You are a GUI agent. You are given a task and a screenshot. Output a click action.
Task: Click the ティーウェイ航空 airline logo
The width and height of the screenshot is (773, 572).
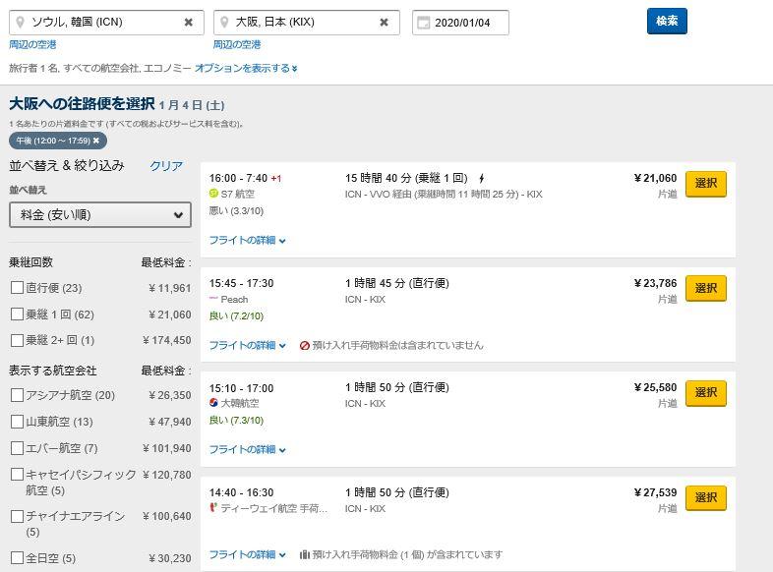[x=213, y=507]
